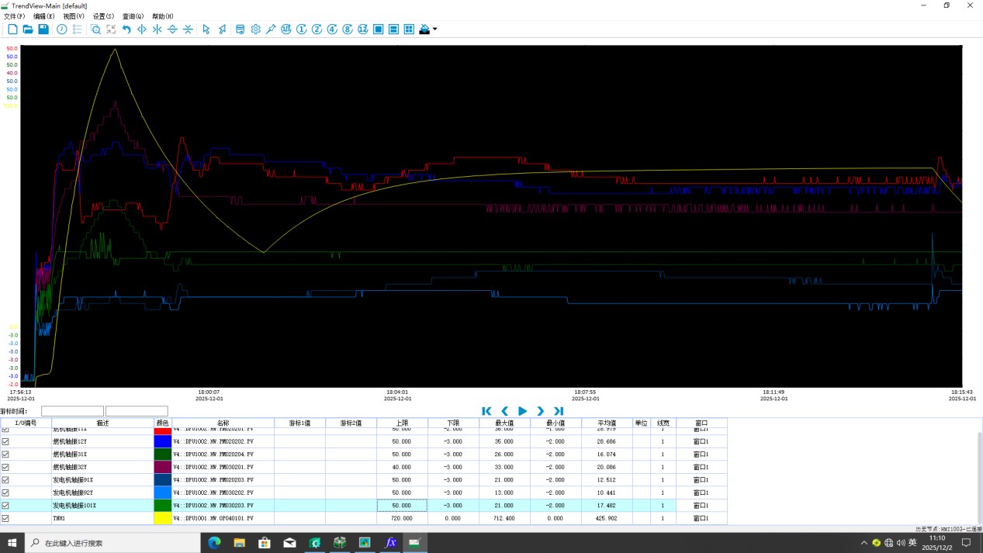Click the magnifier zoom icon in toolbar

click(x=95, y=29)
